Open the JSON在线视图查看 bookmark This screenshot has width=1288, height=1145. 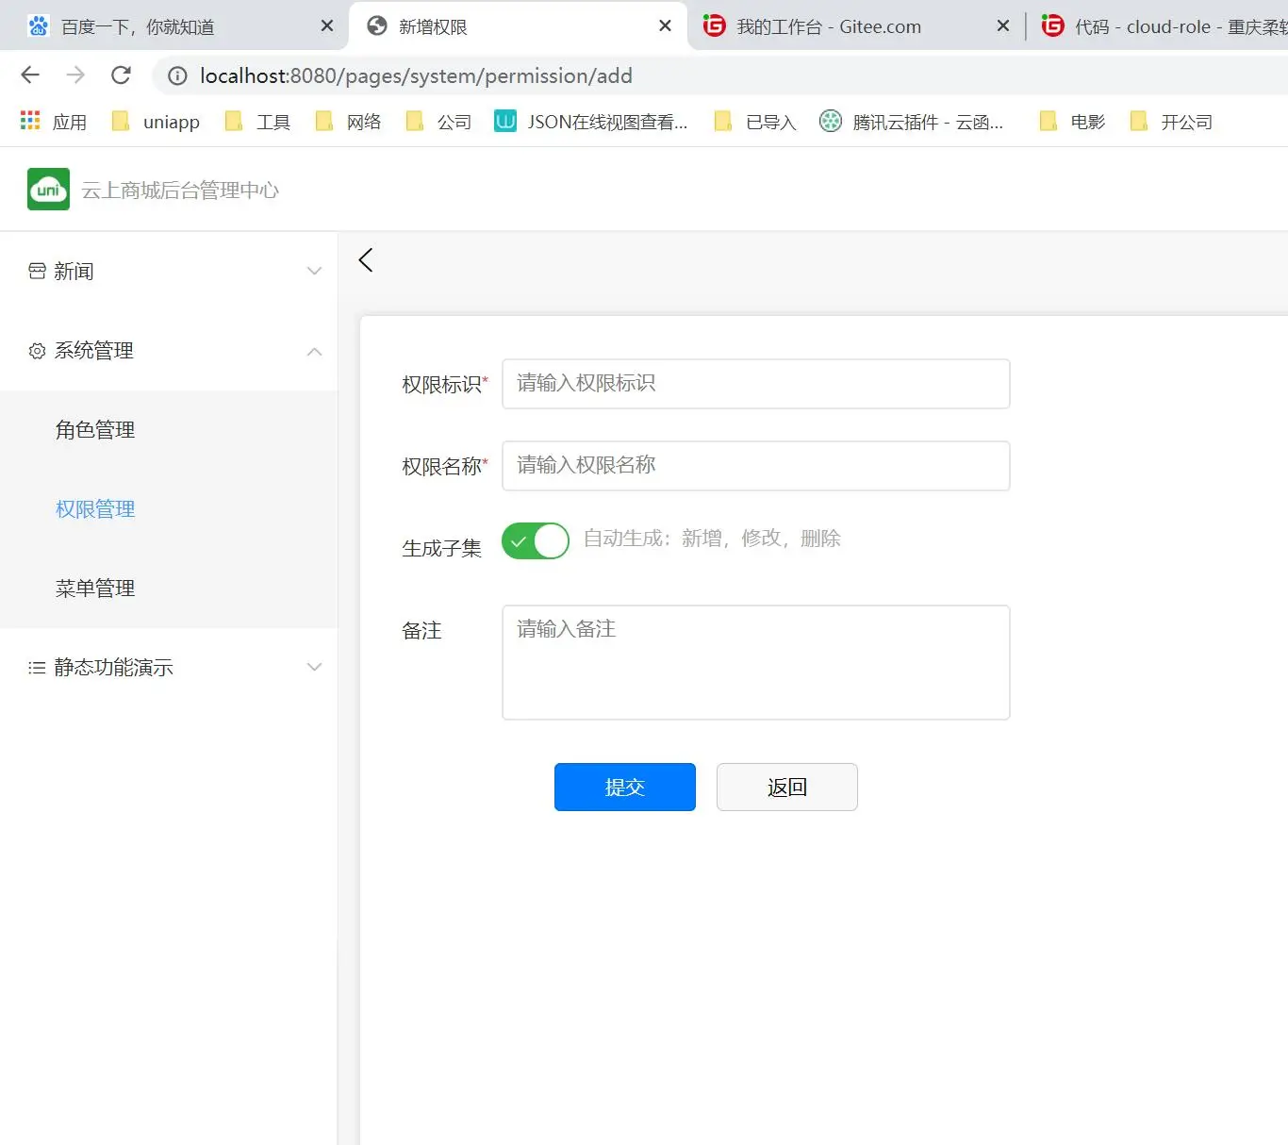[x=591, y=122]
